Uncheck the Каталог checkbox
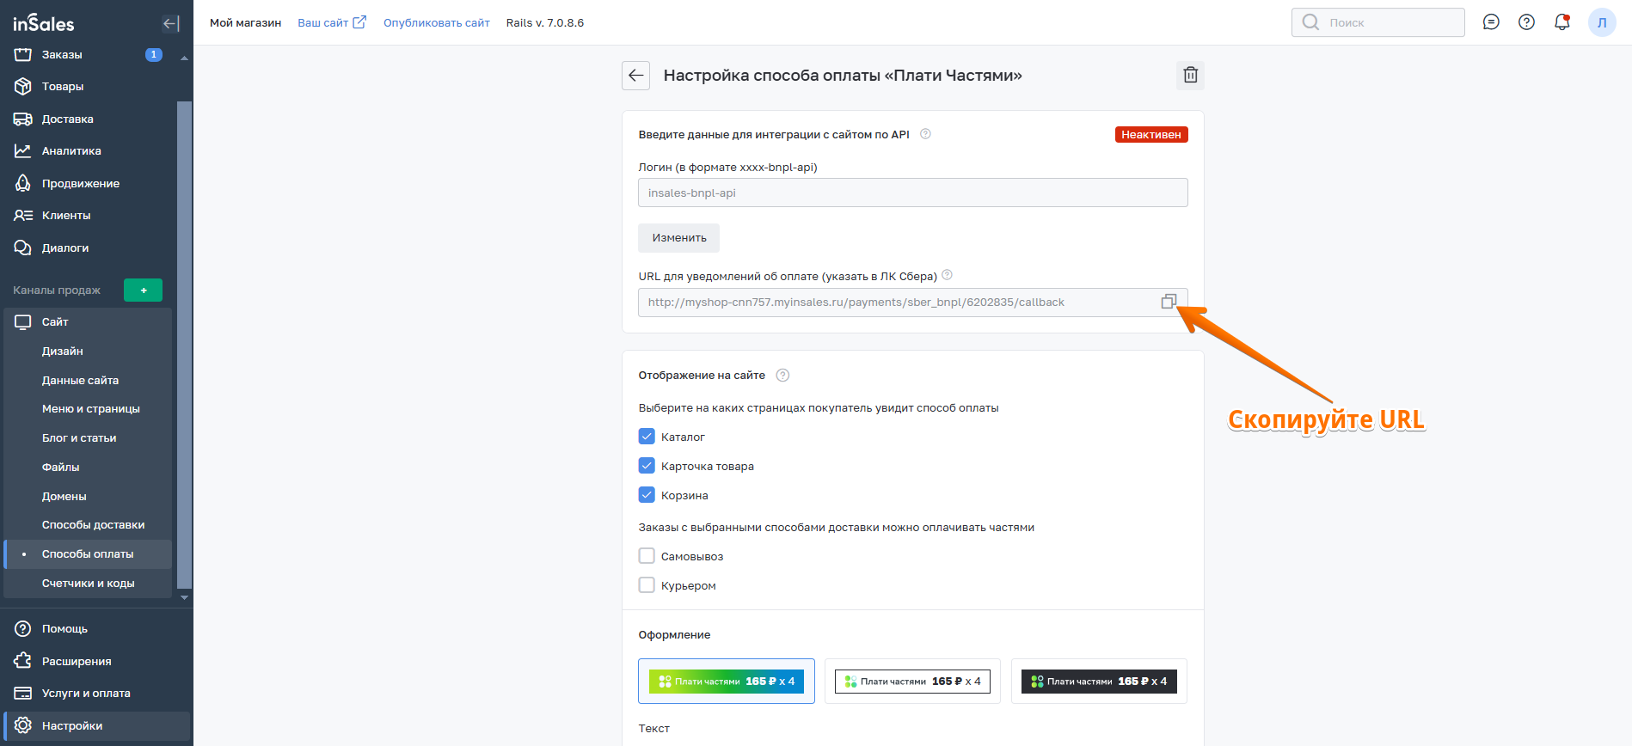1632x746 pixels. click(647, 437)
